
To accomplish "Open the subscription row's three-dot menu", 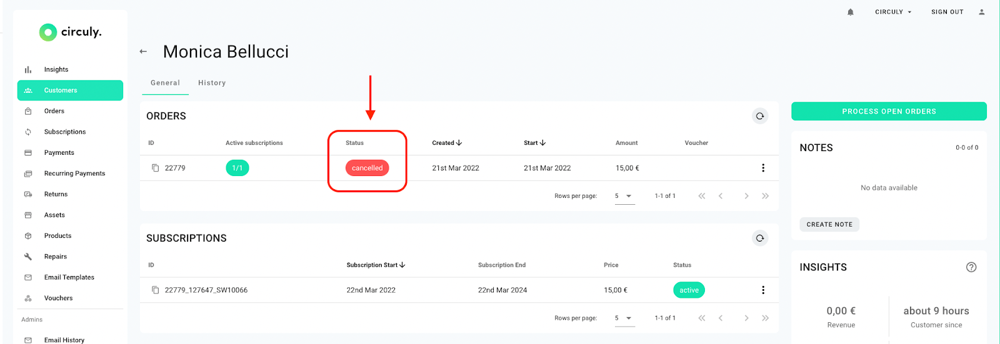I will pos(763,290).
